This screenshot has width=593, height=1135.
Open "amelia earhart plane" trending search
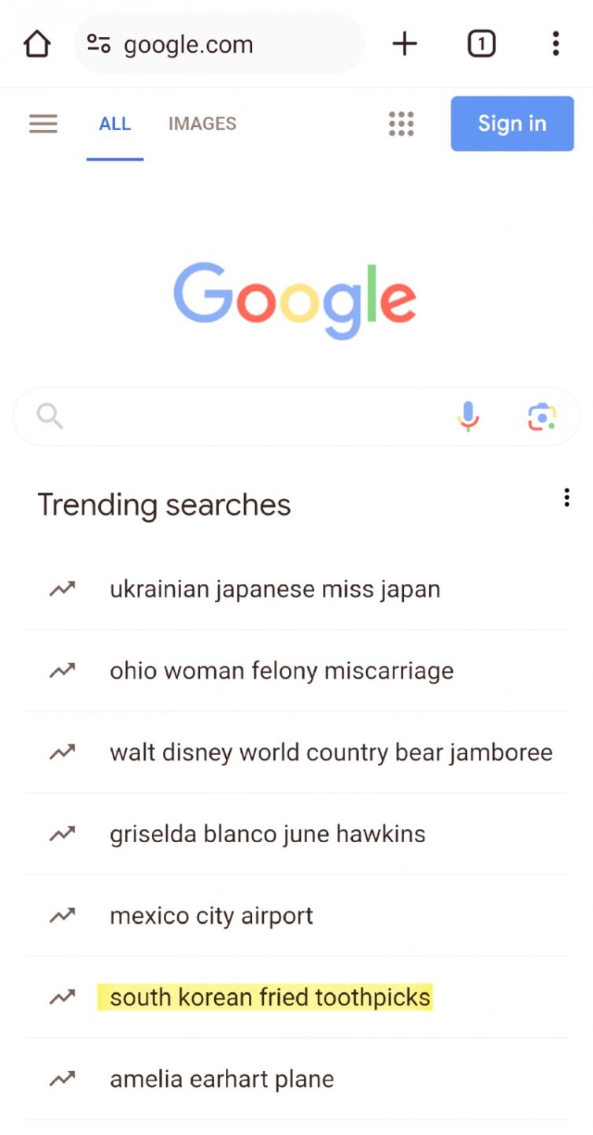[x=222, y=1079]
